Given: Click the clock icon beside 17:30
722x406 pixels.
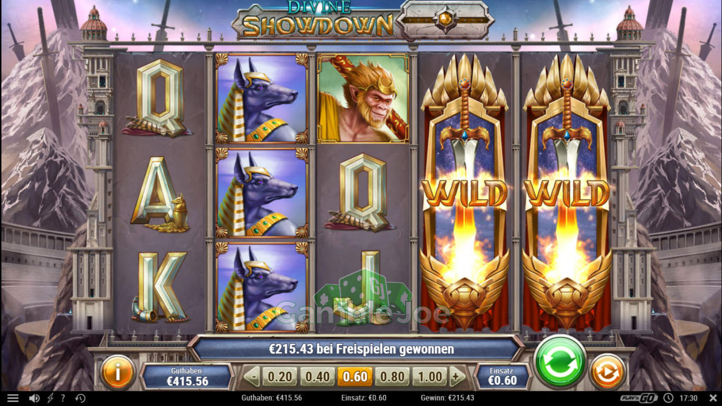Looking at the screenshot, I should coord(668,398).
